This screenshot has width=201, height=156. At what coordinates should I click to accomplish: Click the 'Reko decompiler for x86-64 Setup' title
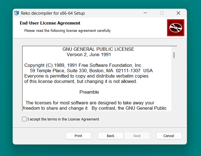[53, 13]
